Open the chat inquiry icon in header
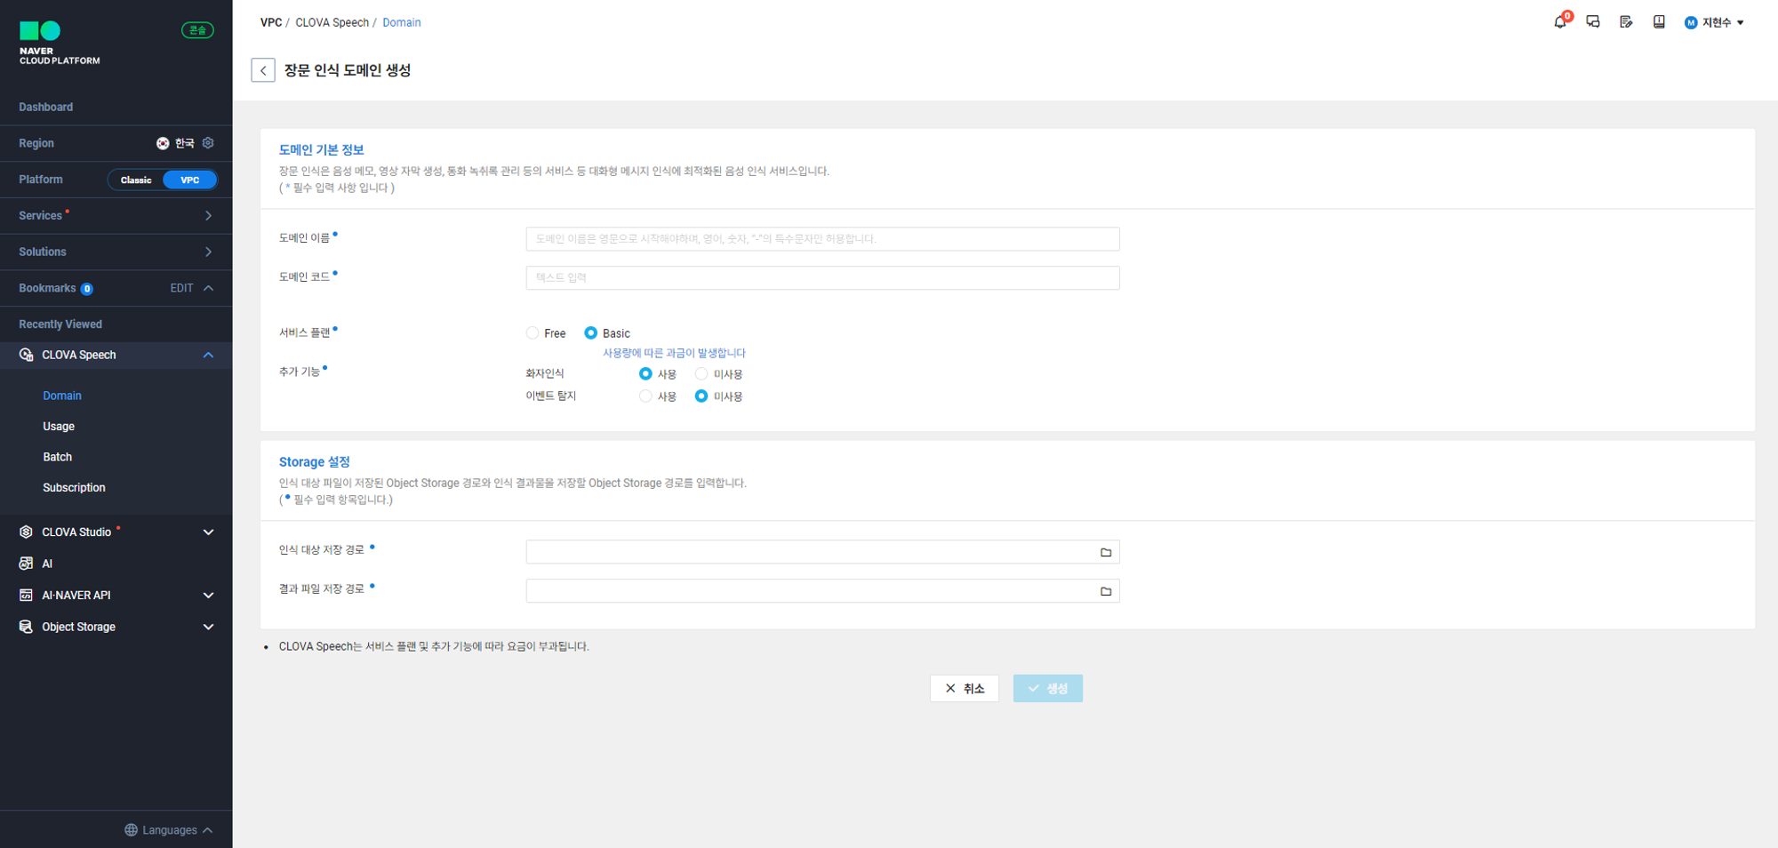 tap(1593, 22)
